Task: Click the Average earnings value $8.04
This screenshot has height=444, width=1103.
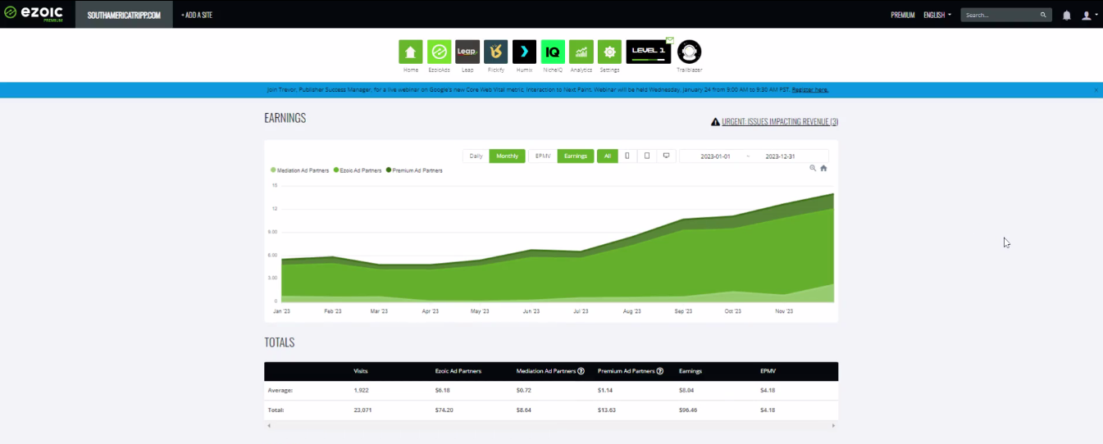Action: coord(686,390)
